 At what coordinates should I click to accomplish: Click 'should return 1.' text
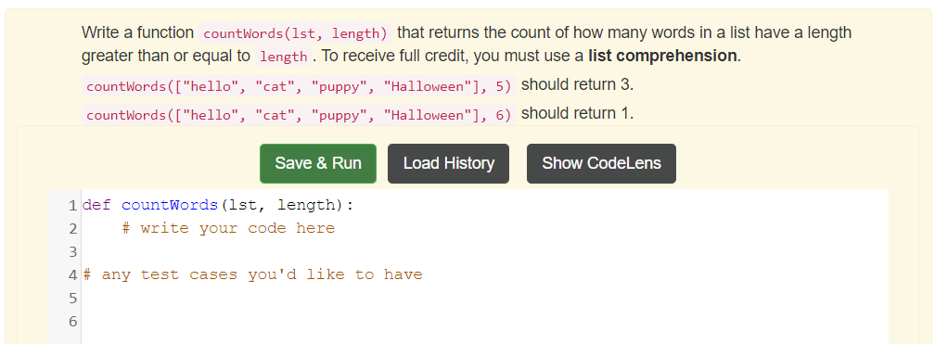(x=577, y=113)
